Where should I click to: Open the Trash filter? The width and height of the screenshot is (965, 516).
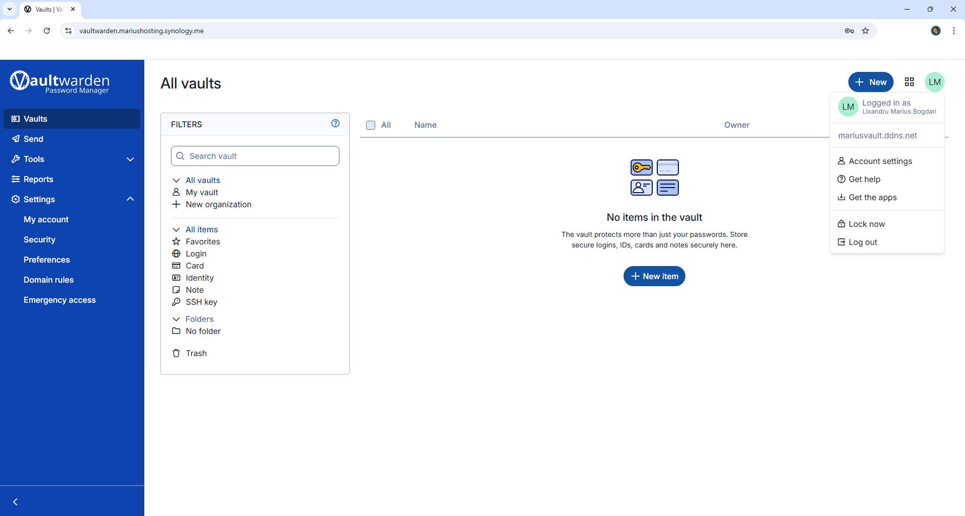click(x=196, y=353)
